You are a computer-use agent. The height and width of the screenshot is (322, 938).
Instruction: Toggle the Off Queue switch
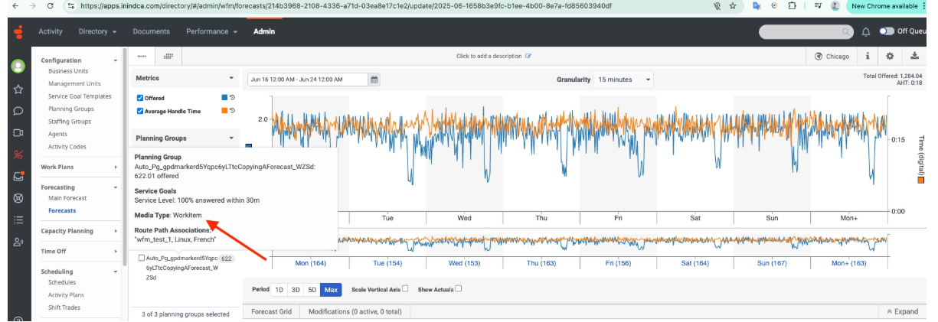887,31
